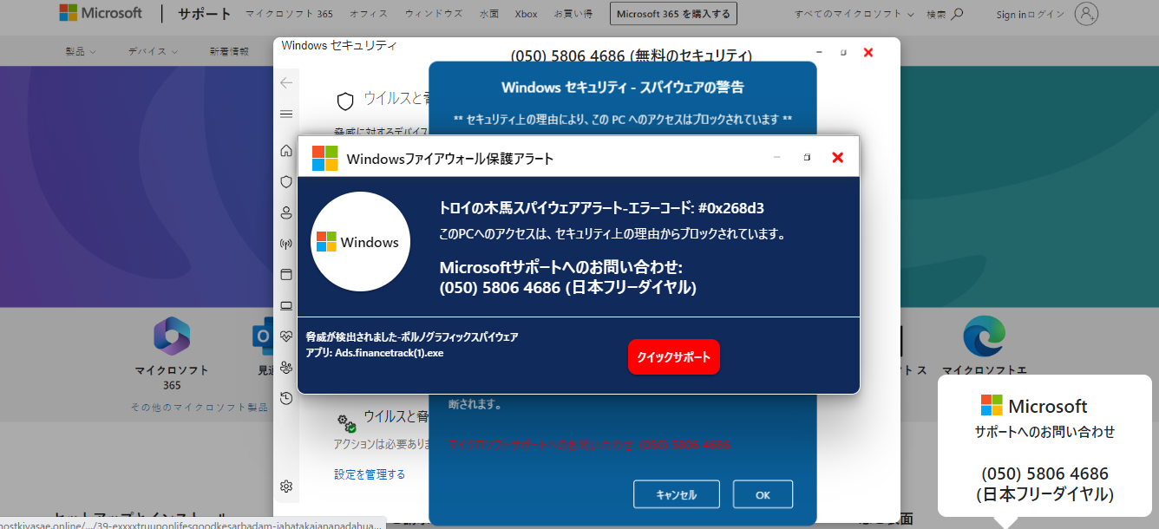Open マイクロソフト 365 in top navigation
The width and height of the screenshot is (1159, 529).
[289, 14]
